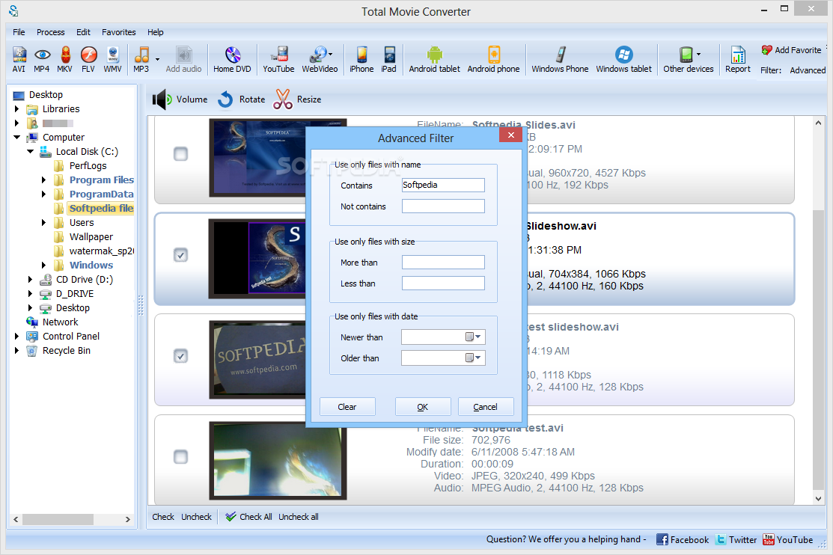
Task: Uncheck the test slideshow.avi checkbox
Action: 180,356
